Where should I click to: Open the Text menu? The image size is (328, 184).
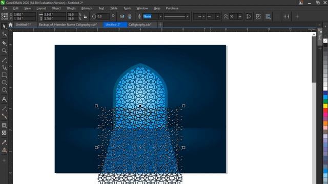(x=101, y=8)
